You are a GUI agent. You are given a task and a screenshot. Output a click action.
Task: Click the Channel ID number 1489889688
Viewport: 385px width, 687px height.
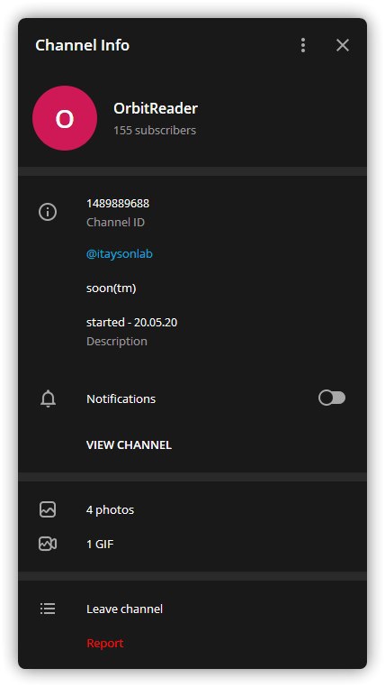[x=118, y=203]
